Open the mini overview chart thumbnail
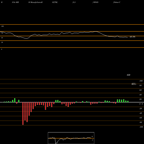The image size is (144, 144). (71, 138)
